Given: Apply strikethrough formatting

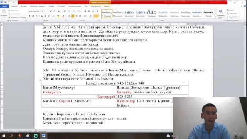Looking at the screenshot, I should click(x=42, y=16).
